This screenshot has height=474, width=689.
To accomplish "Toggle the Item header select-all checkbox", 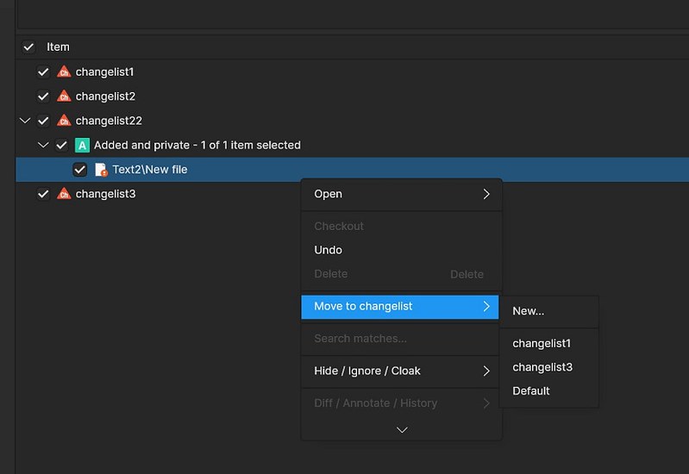I will coord(28,47).
